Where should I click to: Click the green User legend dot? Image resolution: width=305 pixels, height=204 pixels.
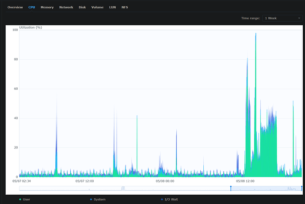tap(20, 199)
